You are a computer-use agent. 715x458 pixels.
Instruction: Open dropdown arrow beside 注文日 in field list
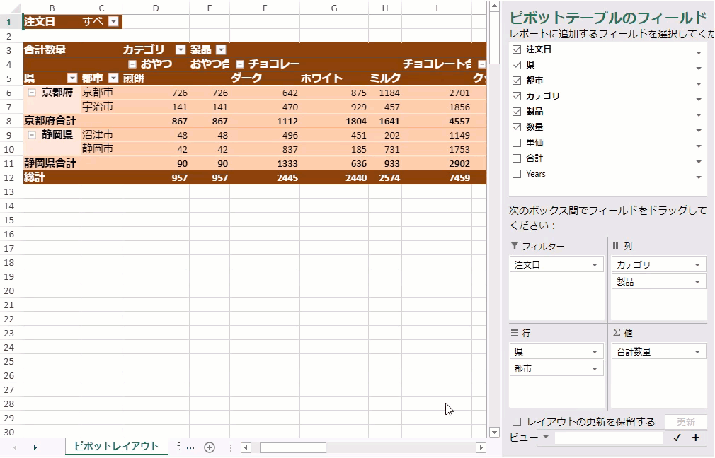[x=699, y=53]
